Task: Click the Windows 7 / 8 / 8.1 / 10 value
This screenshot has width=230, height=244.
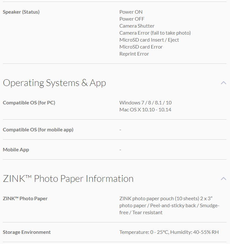Action: coord(145,103)
